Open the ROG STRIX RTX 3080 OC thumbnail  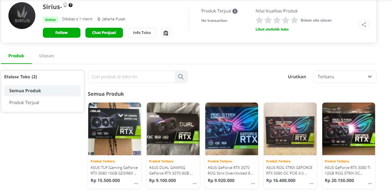(290, 129)
